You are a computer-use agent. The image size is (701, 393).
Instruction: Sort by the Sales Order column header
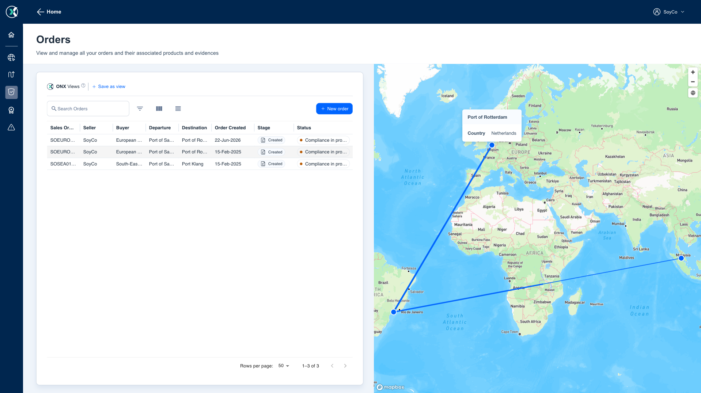[62, 128]
